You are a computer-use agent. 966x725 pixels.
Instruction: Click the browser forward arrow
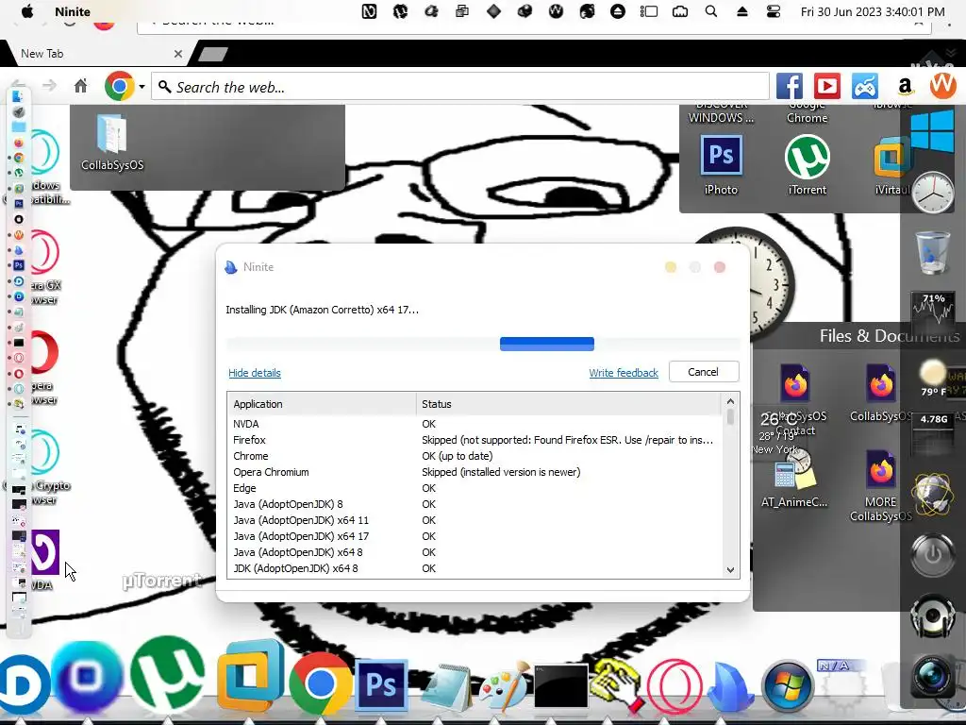49,86
